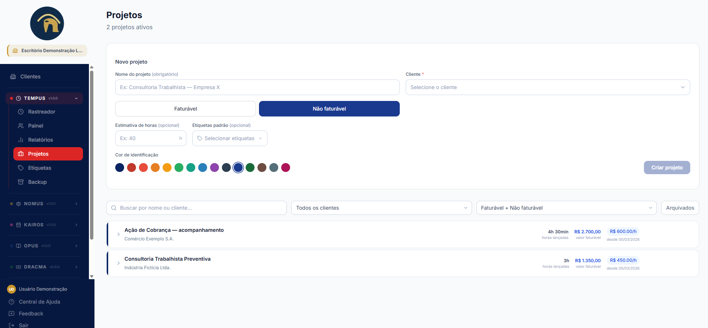This screenshot has width=708, height=328.
Task: Open the Selecione o cliente dropdown
Action: 548,87
